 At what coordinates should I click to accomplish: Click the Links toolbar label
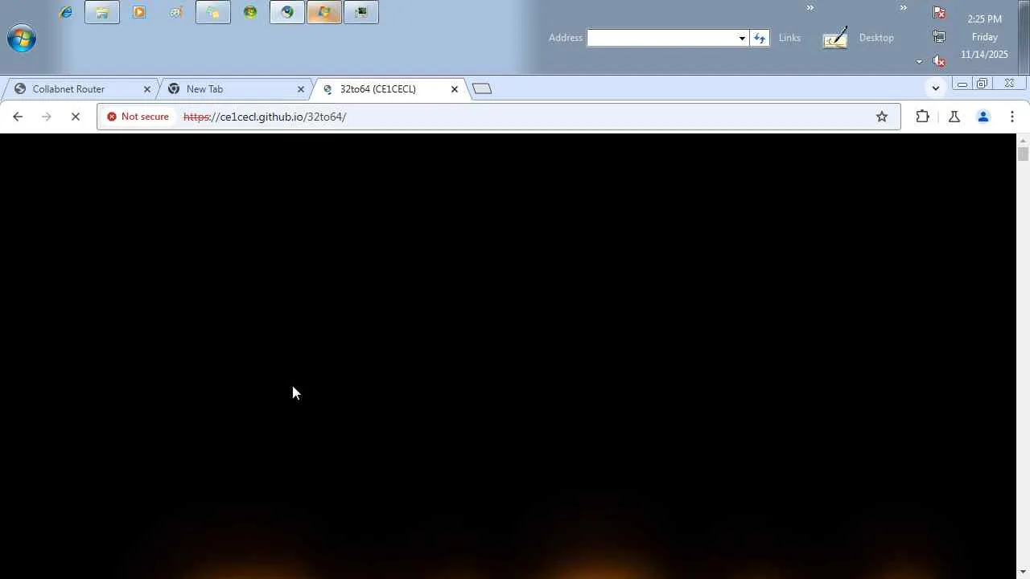(789, 38)
